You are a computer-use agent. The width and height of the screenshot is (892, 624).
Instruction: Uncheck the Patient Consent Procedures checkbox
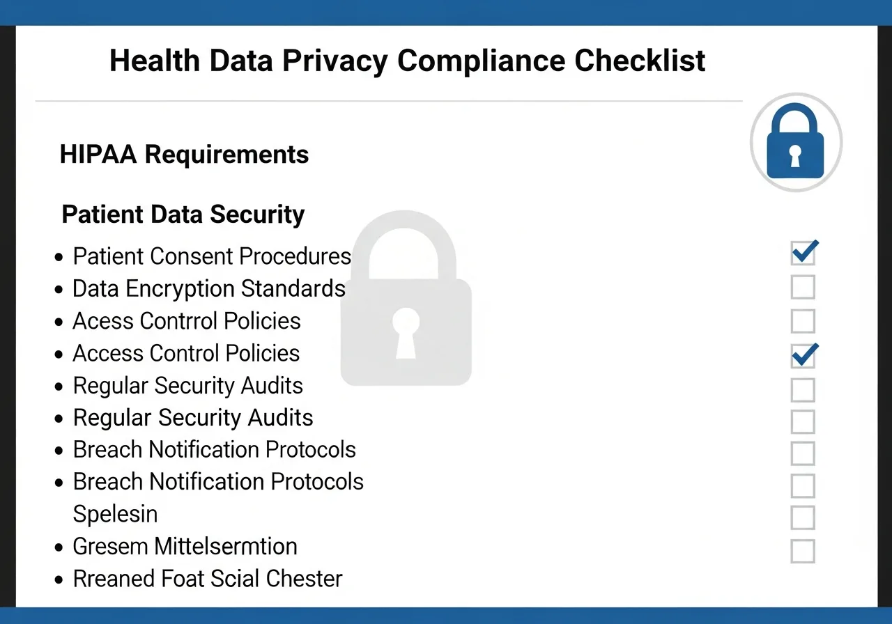(803, 253)
